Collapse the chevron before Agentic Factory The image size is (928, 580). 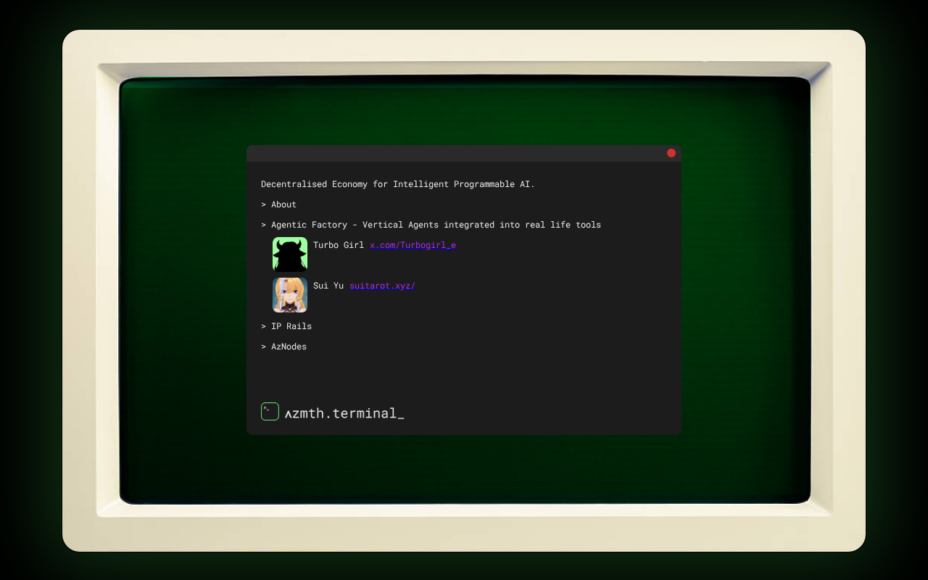click(264, 225)
